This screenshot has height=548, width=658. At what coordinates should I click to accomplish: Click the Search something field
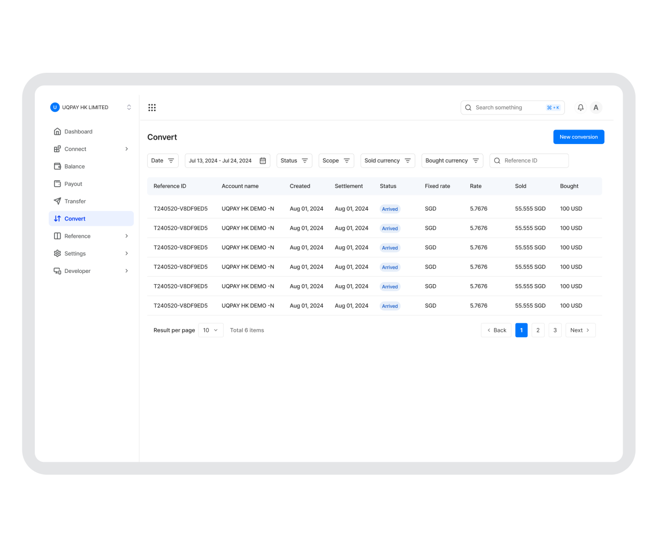512,108
